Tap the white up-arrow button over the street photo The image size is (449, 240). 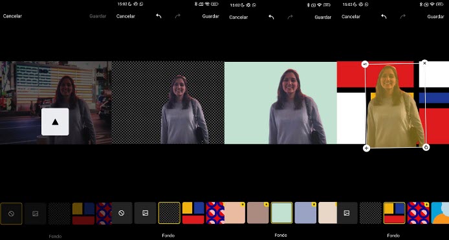click(x=55, y=122)
